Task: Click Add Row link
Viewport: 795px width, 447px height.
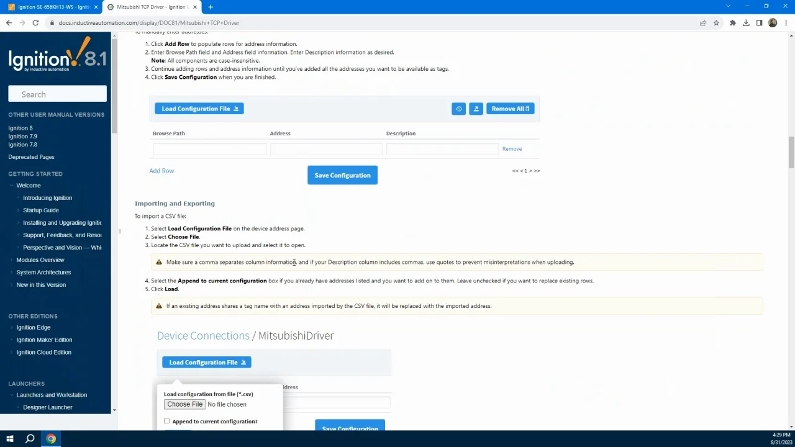Action: click(161, 171)
